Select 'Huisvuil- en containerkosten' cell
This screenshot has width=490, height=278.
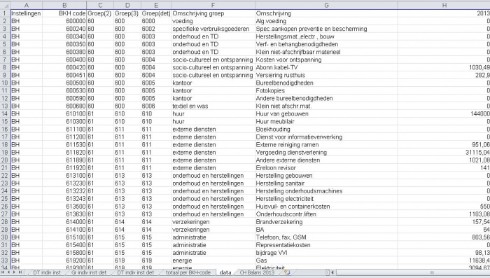point(326,207)
